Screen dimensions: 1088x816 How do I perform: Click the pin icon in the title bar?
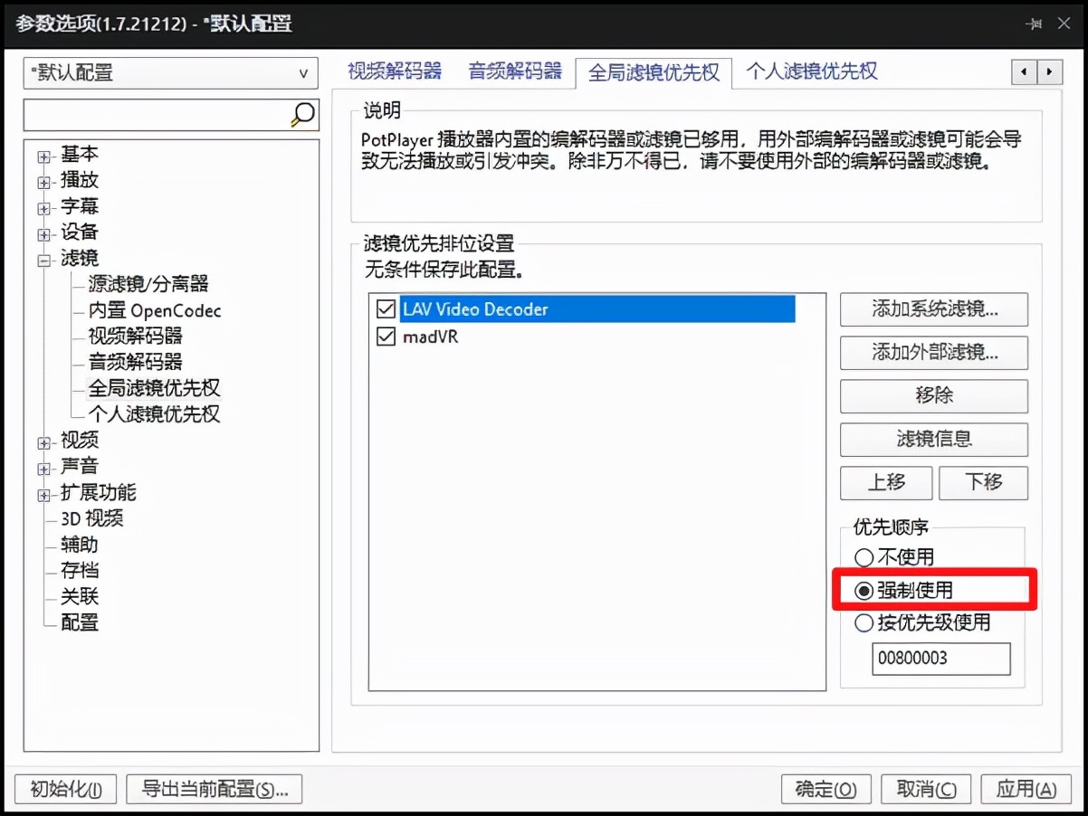[x=1032, y=24]
